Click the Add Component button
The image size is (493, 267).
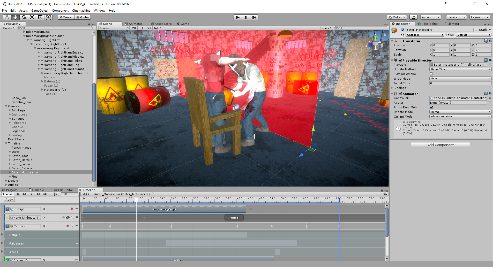click(440, 145)
